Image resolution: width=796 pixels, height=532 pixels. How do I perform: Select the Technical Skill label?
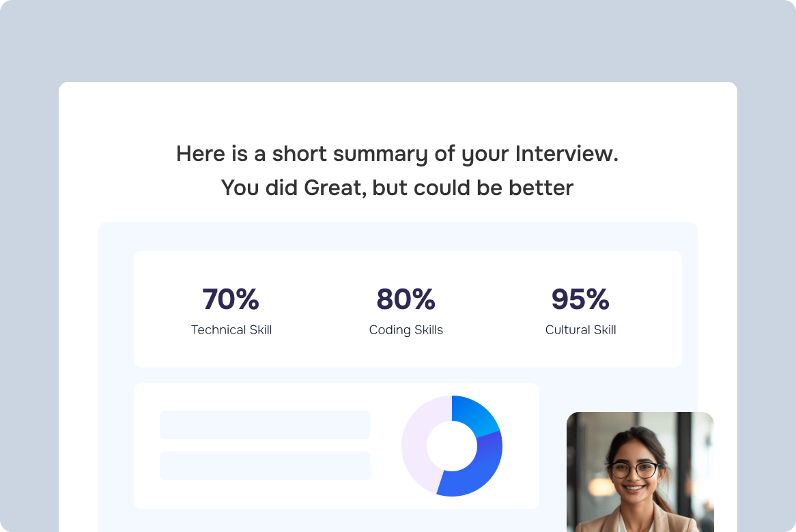pos(231,329)
